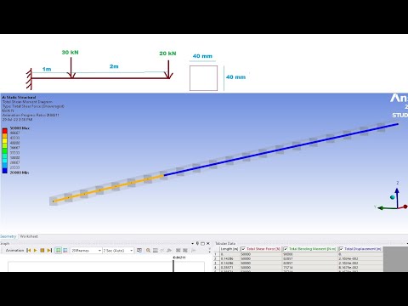The image size is (408, 306).
Task: Close the Graph panel
Action: tap(208, 243)
